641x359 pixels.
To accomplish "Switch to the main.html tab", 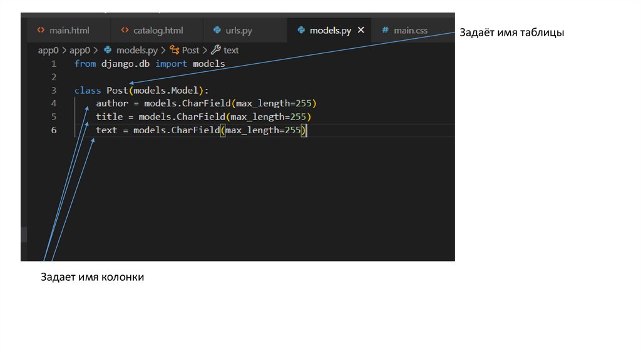I will pyautogui.click(x=69, y=30).
